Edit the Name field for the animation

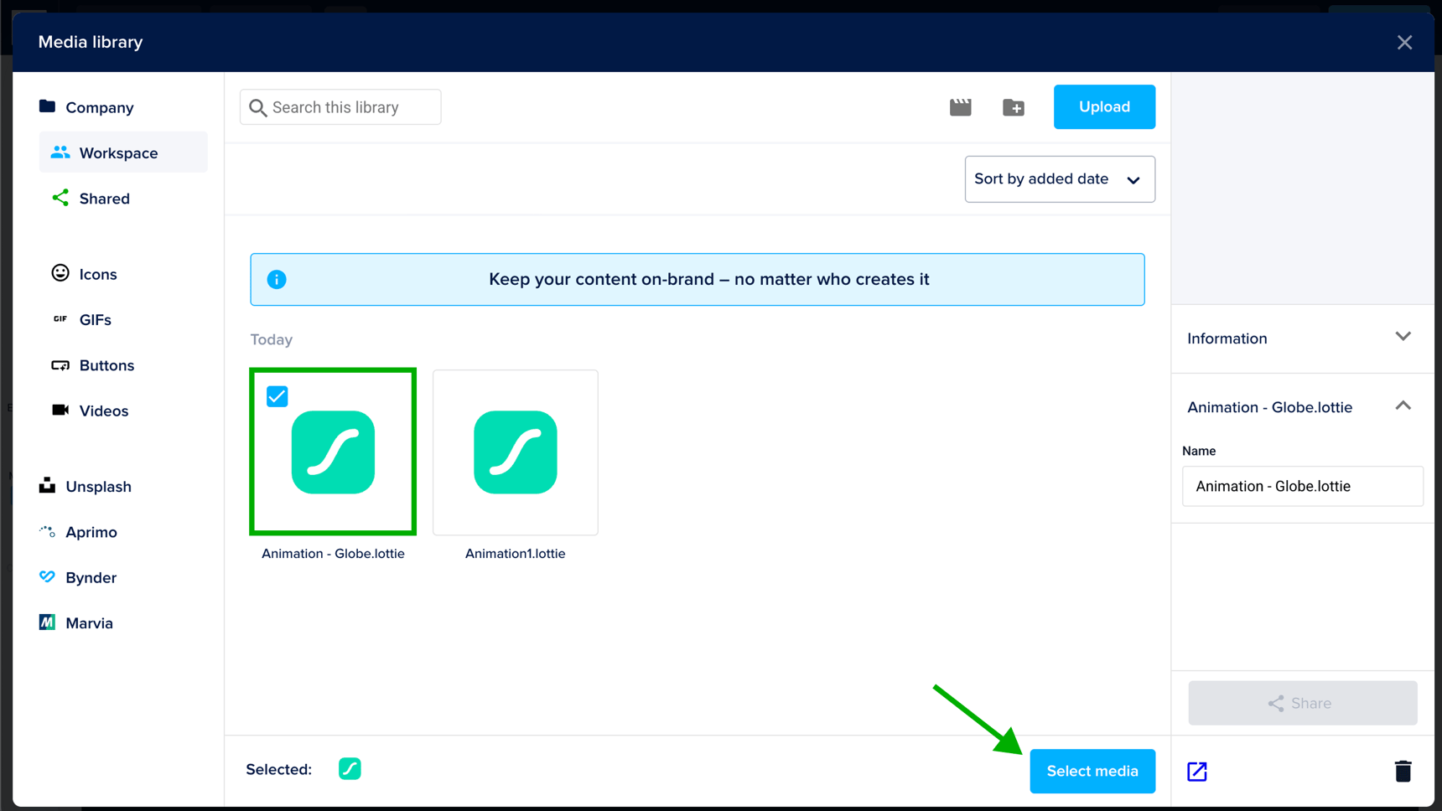click(1301, 486)
